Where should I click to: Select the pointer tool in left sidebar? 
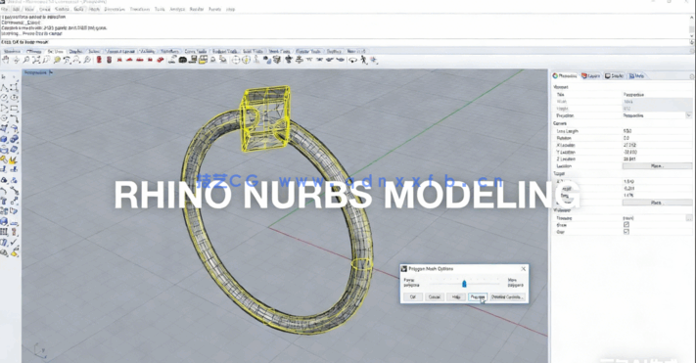tap(4, 77)
